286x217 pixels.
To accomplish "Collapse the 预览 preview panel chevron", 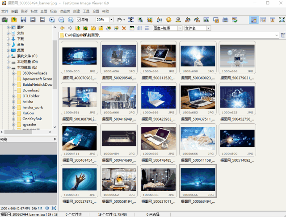I will pos(55,139).
